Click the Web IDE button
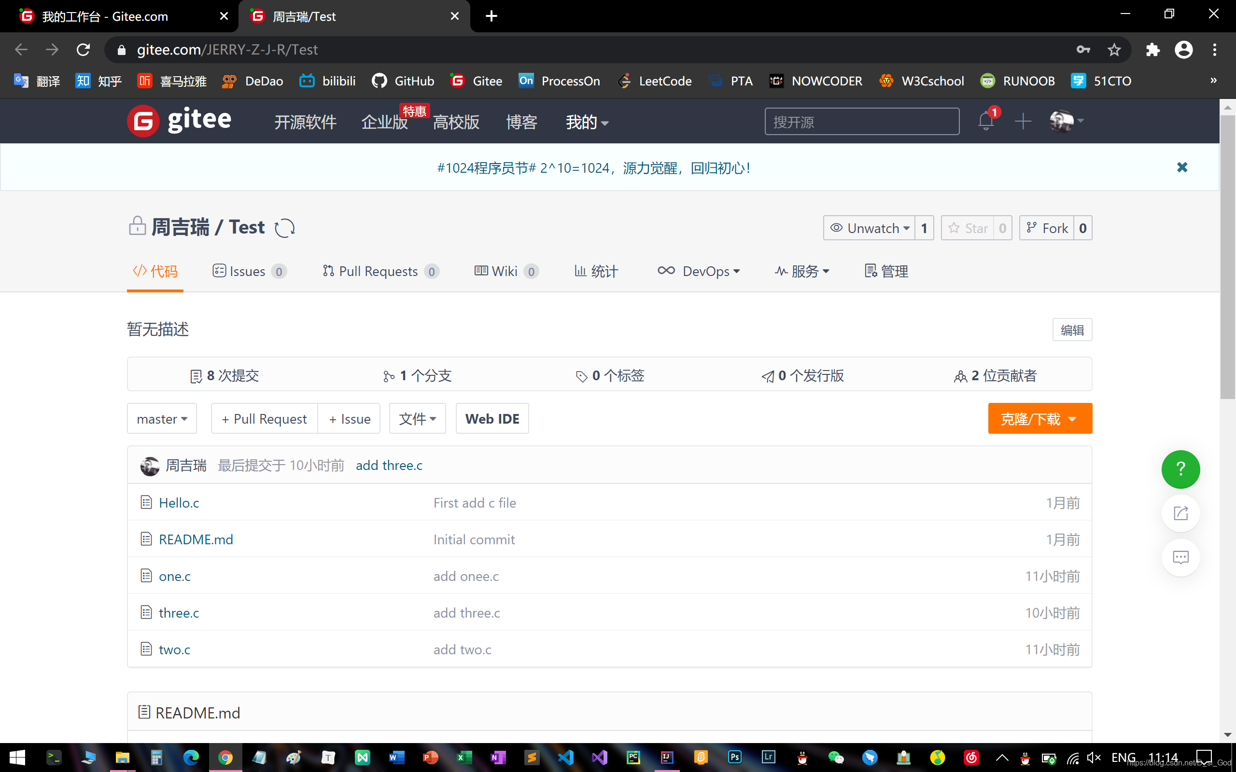Viewport: 1236px width, 772px height. tap(492, 419)
